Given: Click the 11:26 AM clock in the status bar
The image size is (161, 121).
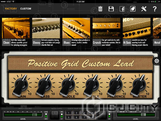Looking at the screenshot, I should pos(80,2).
